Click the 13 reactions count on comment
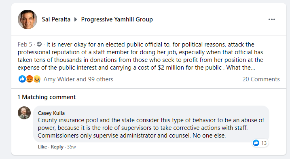The width and height of the screenshot is (290, 159). [264, 143]
